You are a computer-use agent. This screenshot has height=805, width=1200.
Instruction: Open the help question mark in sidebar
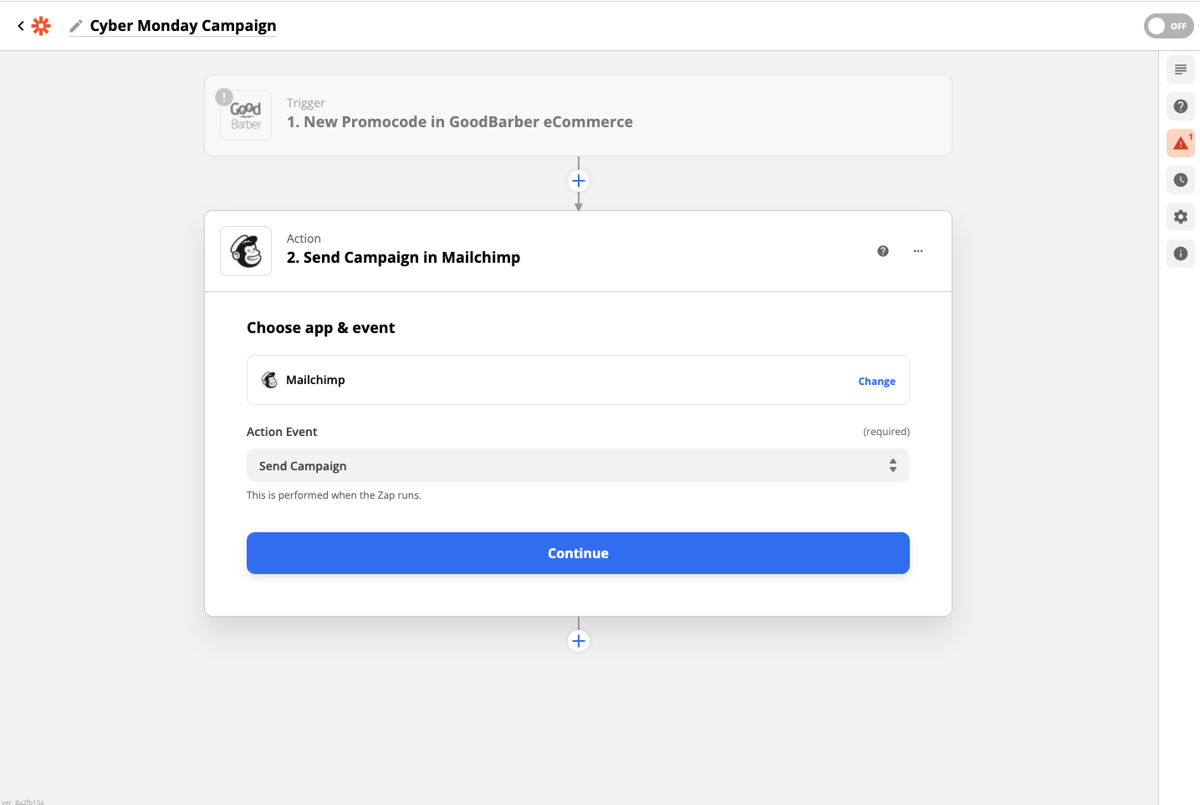(1180, 106)
